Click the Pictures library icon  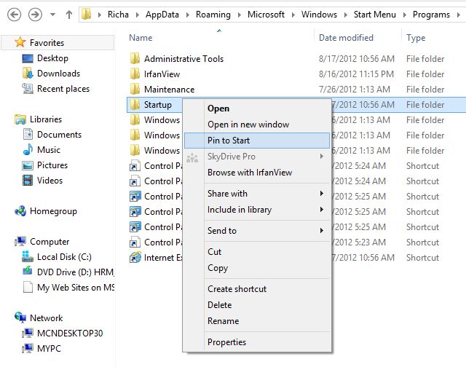coord(28,165)
